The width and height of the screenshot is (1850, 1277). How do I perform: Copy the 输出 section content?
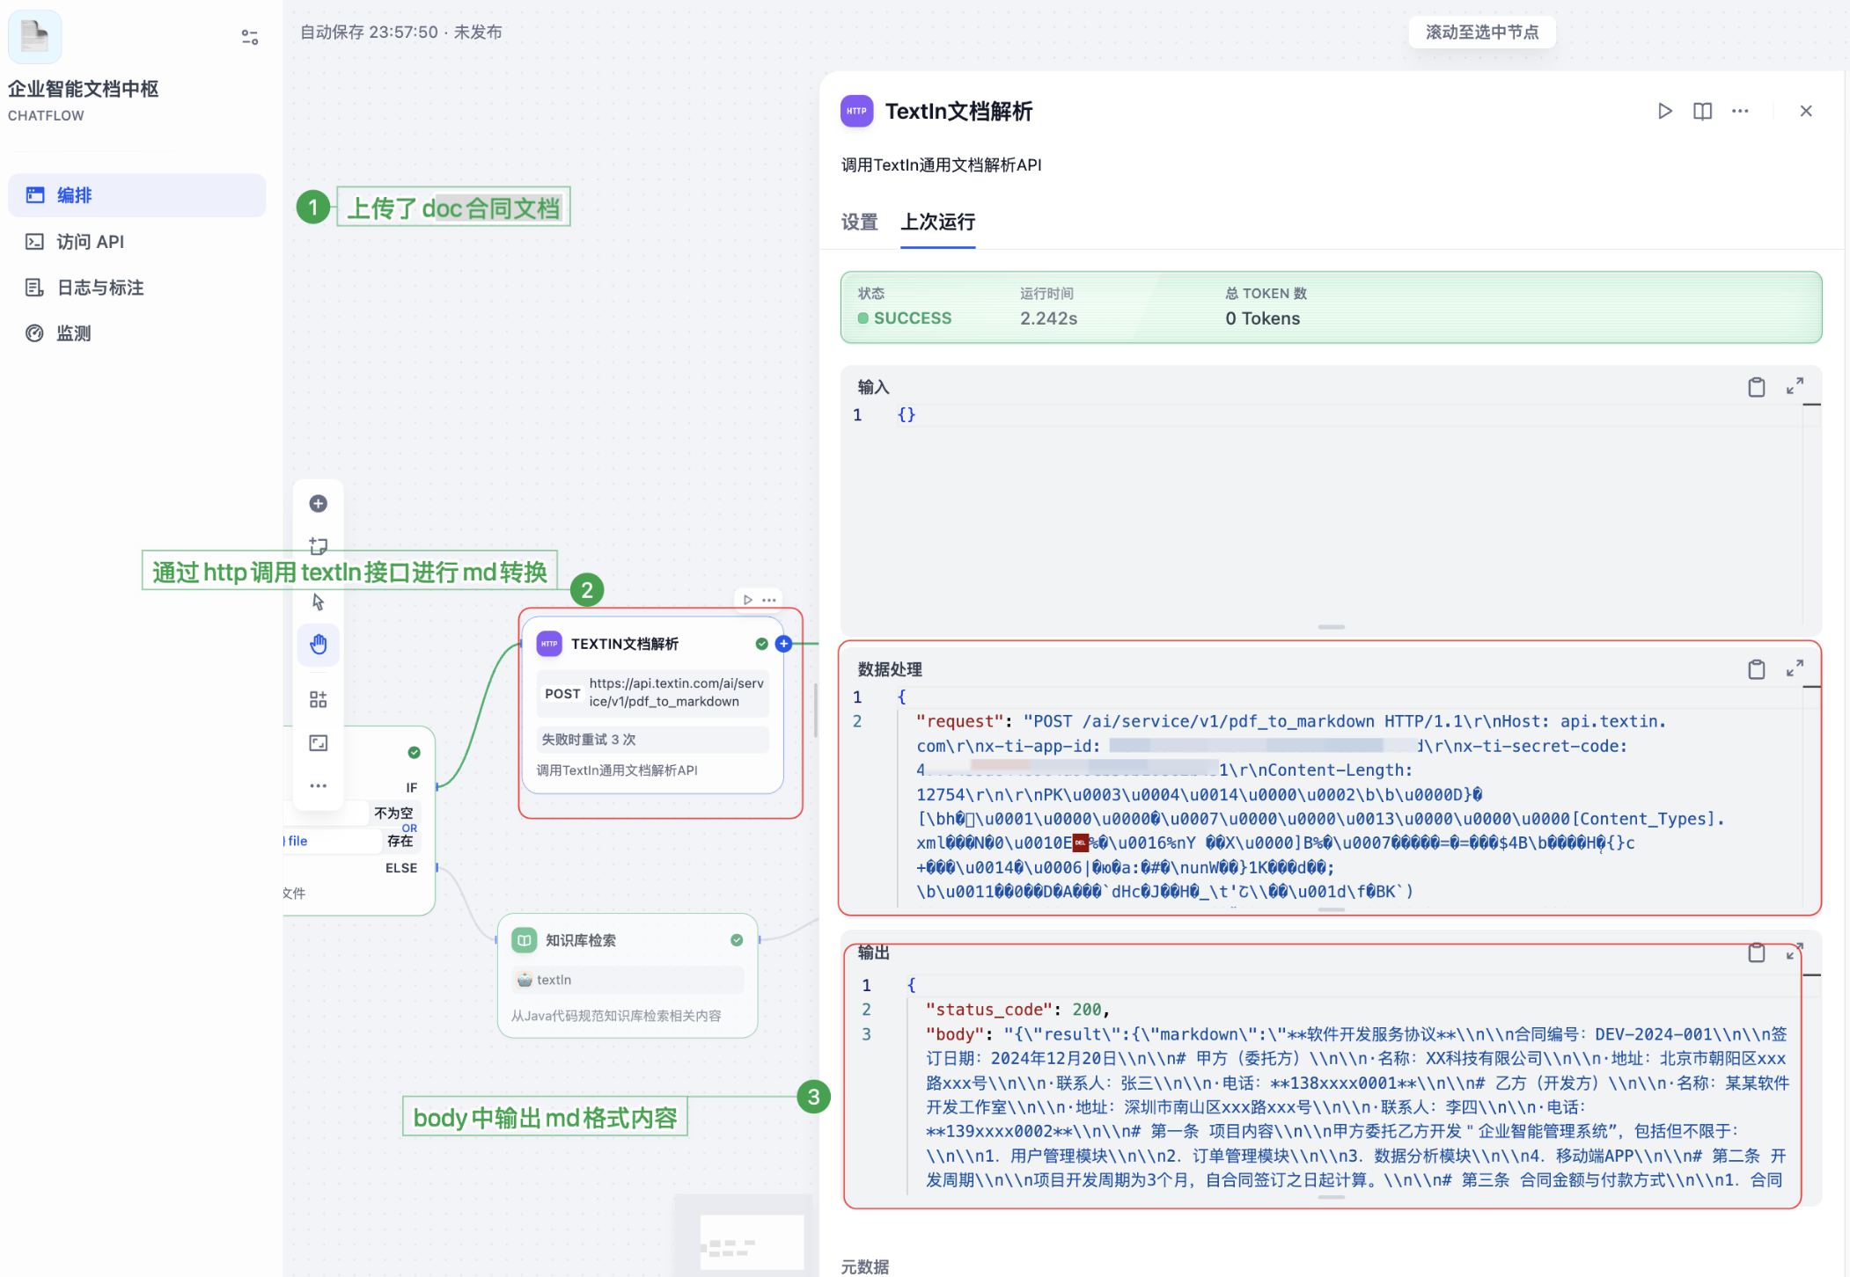click(x=1756, y=953)
